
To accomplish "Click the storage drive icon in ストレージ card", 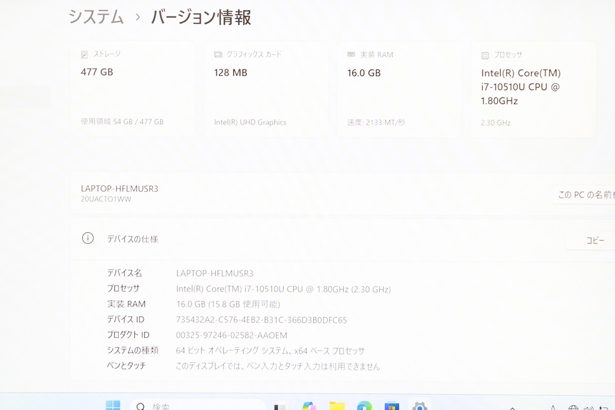I will click(85, 54).
